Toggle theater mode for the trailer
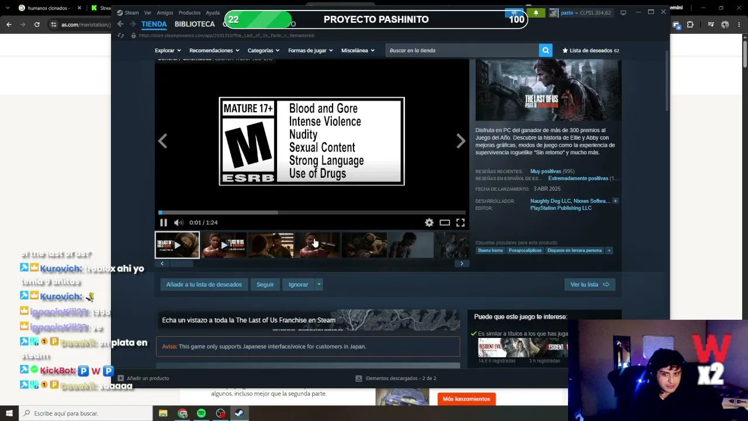Viewport: 748px width, 421px height. coord(445,222)
